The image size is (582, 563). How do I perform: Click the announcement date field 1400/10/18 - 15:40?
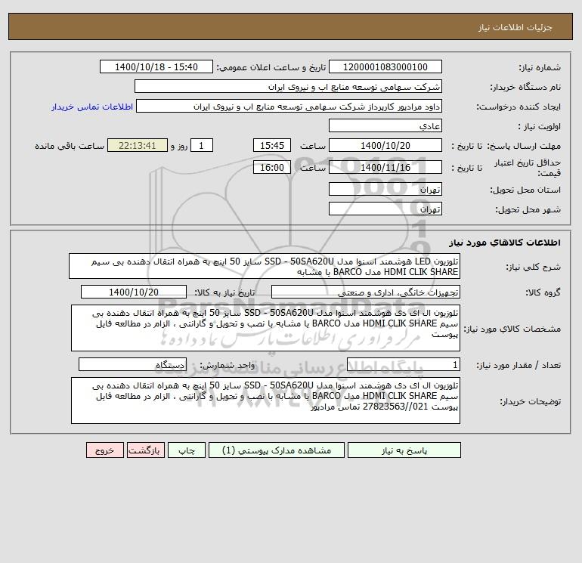[x=156, y=67]
